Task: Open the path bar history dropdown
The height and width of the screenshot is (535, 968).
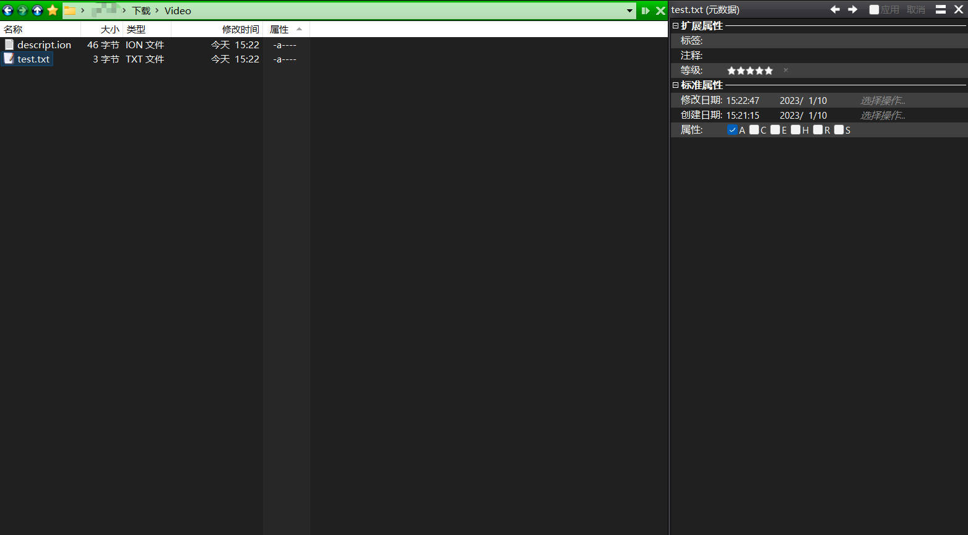Action: (x=629, y=11)
